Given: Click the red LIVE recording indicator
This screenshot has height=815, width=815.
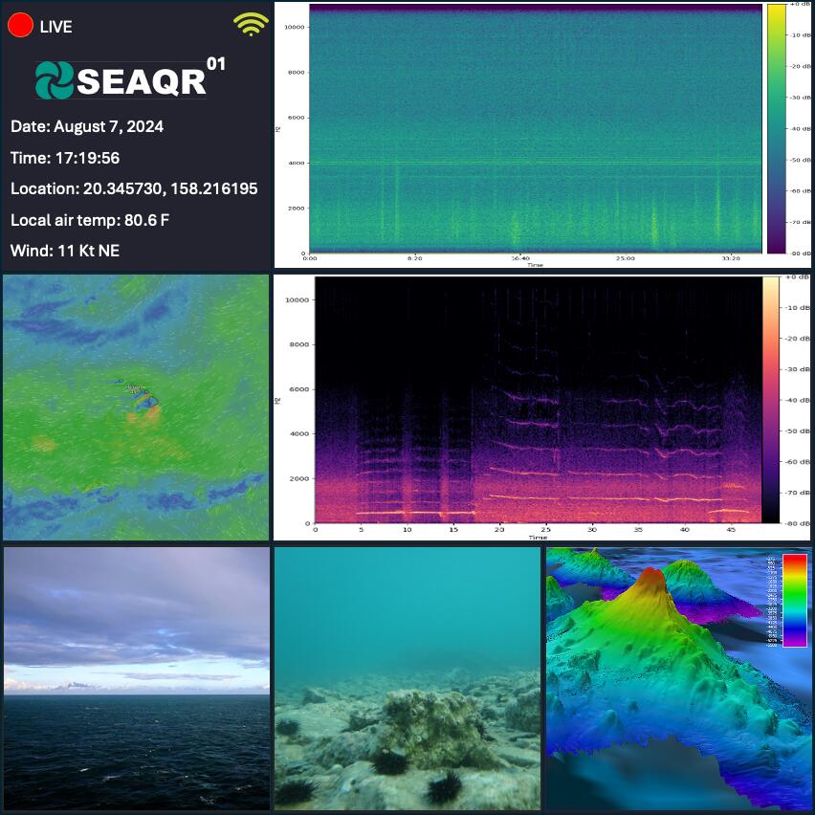Looking at the screenshot, I should (x=20, y=25).
